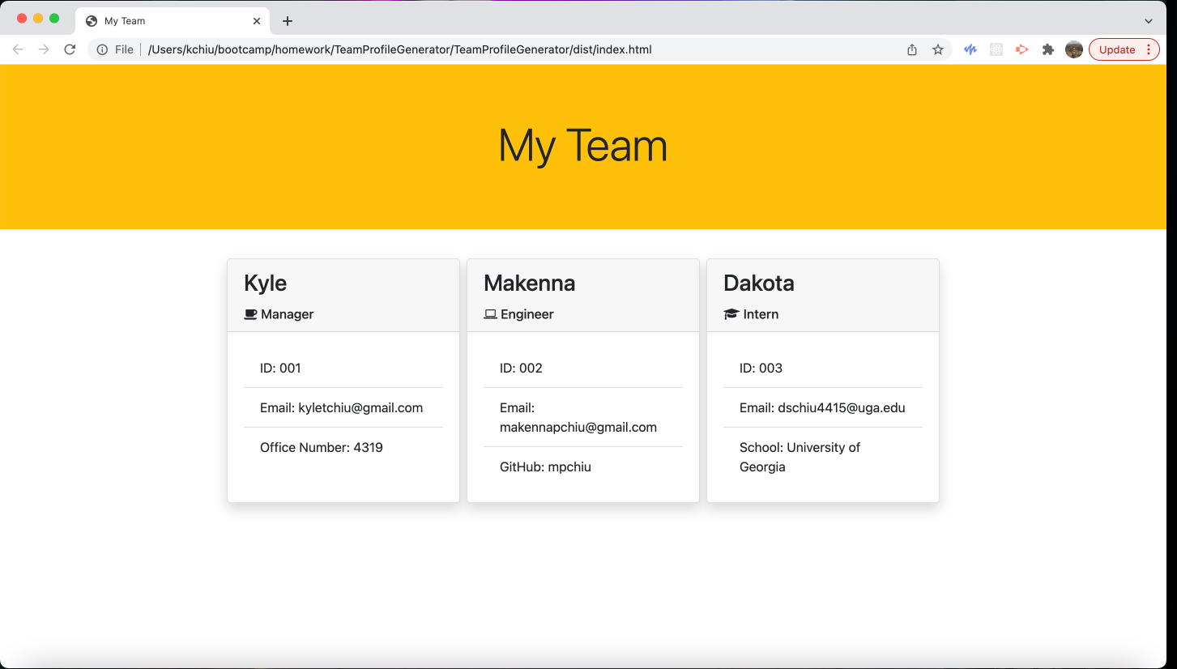Screen dimensions: 1177x669
Task: Click the red arrow extension icon
Action: [x=1022, y=49]
